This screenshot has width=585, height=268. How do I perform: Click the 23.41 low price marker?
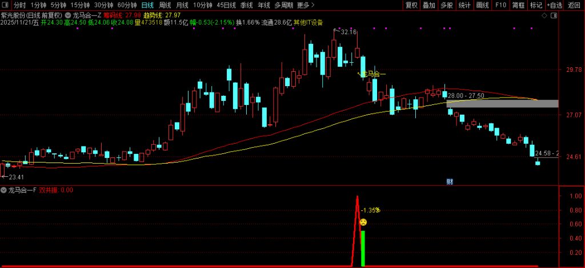point(15,177)
